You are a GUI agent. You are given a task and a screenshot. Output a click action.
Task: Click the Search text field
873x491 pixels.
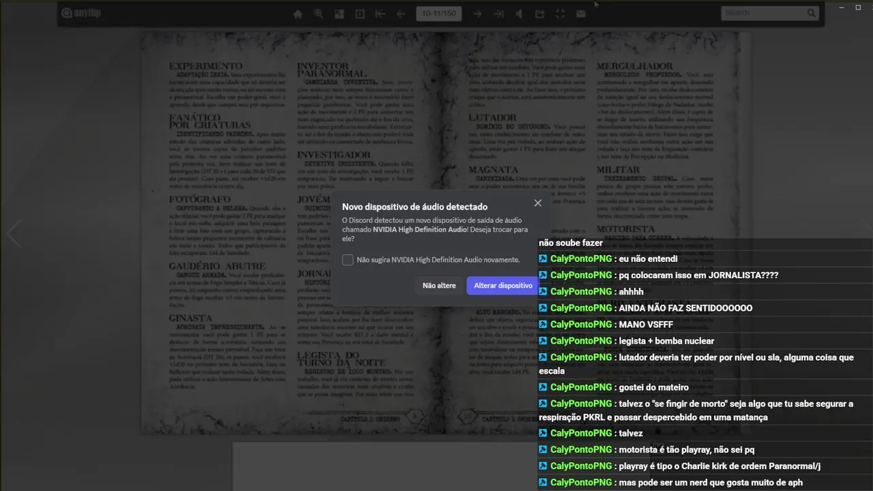[763, 13]
